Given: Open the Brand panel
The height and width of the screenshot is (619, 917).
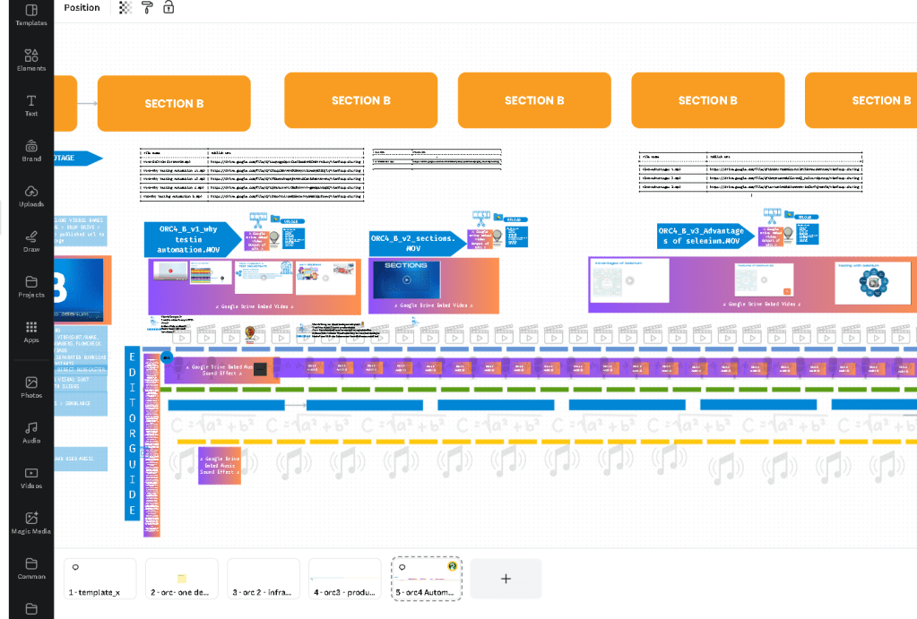Looking at the screenshot, I should tap(31, 150).
